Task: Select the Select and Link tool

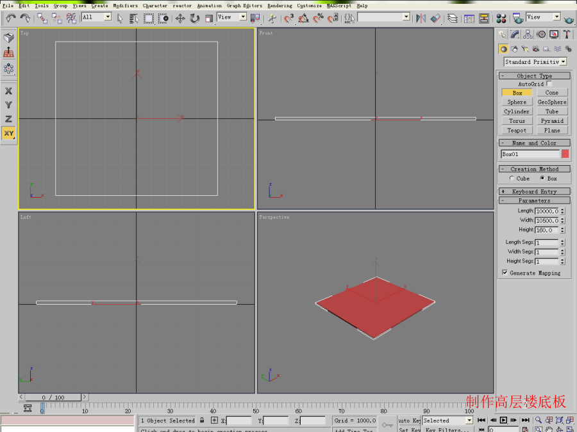Action: (42, 18)
